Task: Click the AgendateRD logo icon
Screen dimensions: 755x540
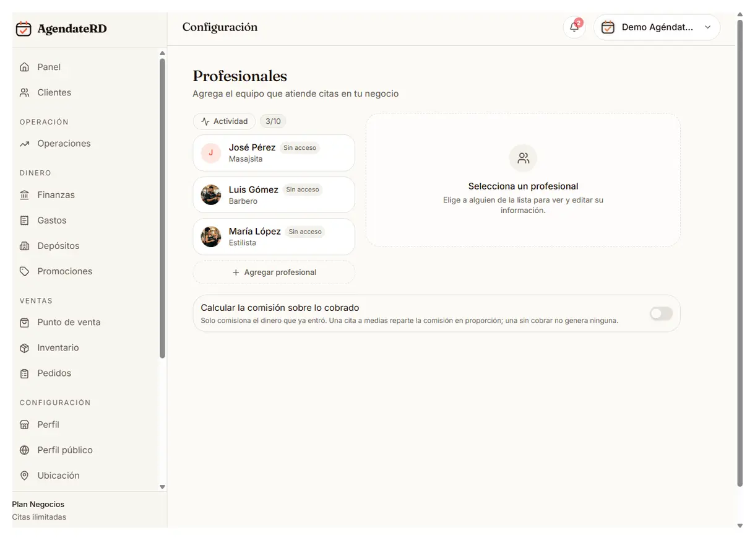Action: (24, 28)
